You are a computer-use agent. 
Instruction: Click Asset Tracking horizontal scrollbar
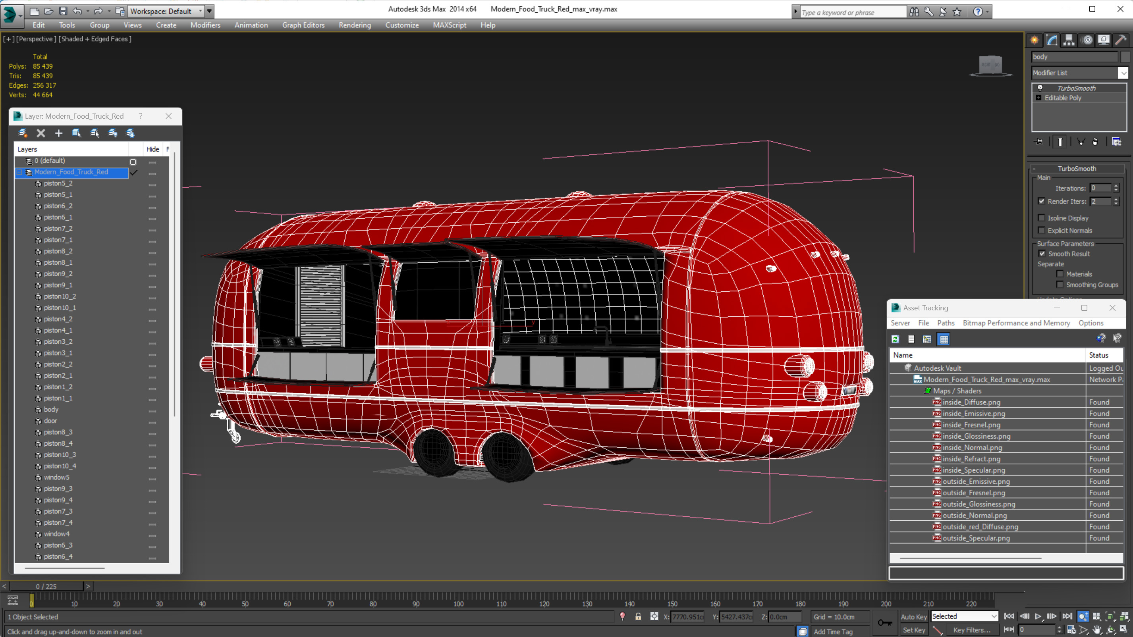tap(971, 558)
